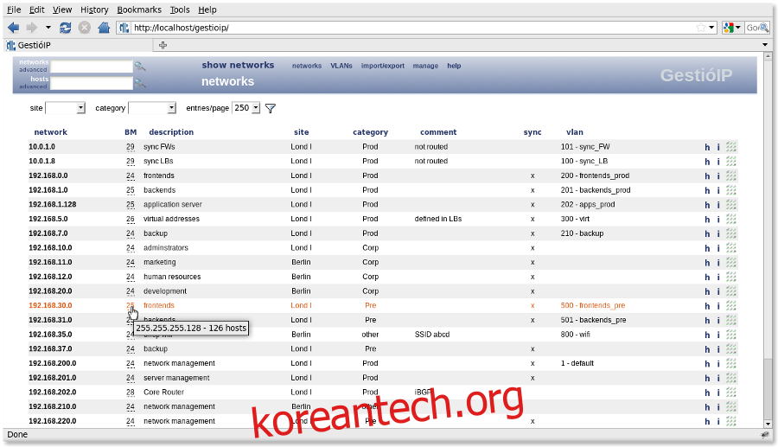Sort by the network column header
The image size is (778, 447).
point(51,132)
